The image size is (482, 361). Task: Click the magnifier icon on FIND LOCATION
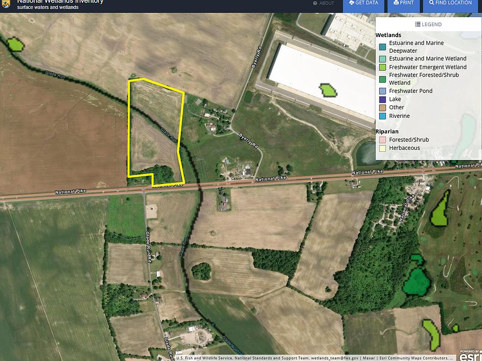tap(431, 3)
